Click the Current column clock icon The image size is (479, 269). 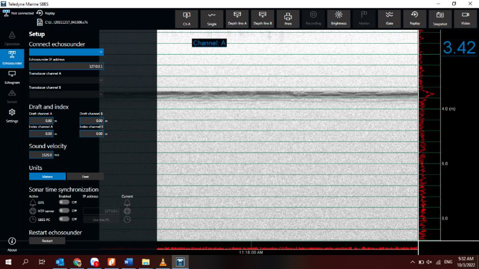tap(127, 219)
